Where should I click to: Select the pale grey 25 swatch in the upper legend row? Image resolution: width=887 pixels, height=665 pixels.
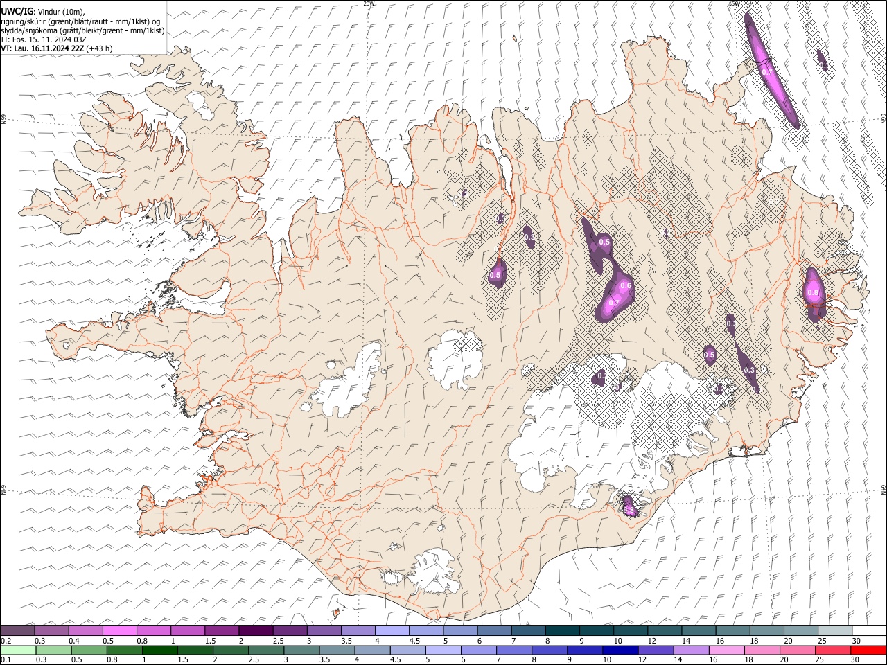[x=834, y=630]
